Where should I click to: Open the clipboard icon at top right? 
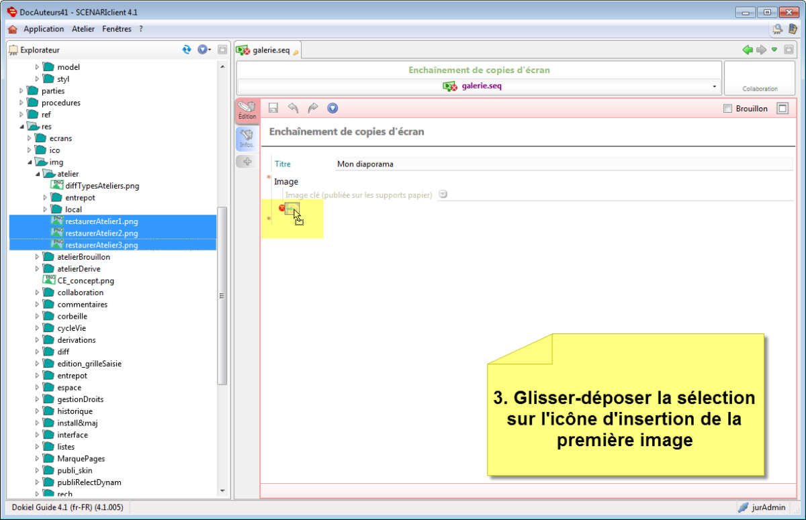click(792, 29)
